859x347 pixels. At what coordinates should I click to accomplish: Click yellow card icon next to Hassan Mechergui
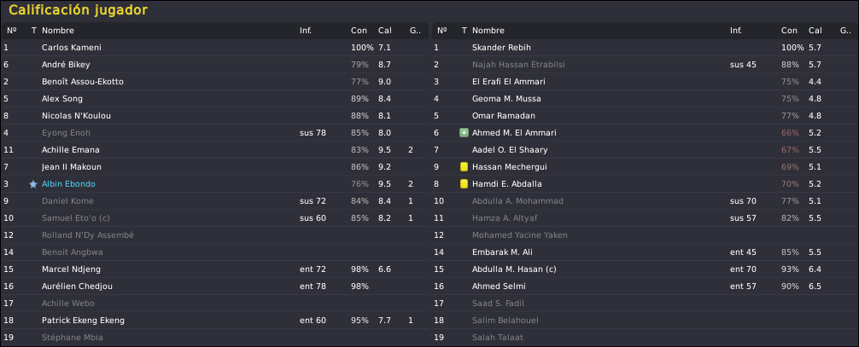pyautogui.click(x=464, y=167)
